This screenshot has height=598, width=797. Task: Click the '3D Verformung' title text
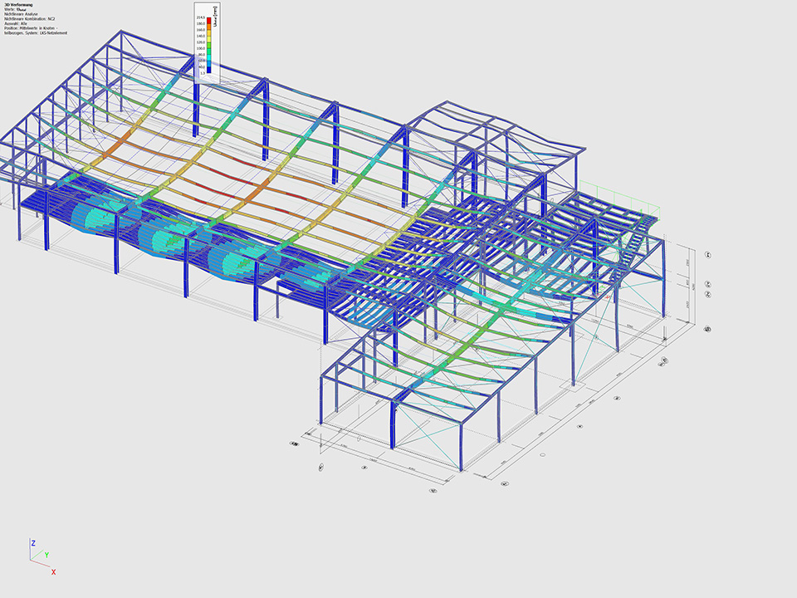pos(18,5)
